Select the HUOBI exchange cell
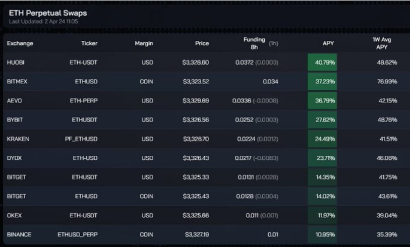This screenshot has width=410, height=247. pyautogui.click(x=16, y=63)
